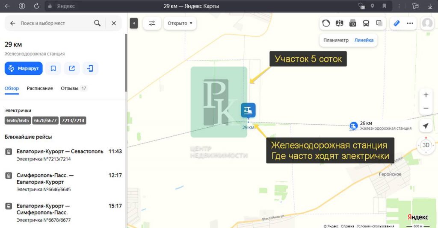Send the station to phone icon
Viewport: 438px width, 228px height.
click(x=90, y=68)
